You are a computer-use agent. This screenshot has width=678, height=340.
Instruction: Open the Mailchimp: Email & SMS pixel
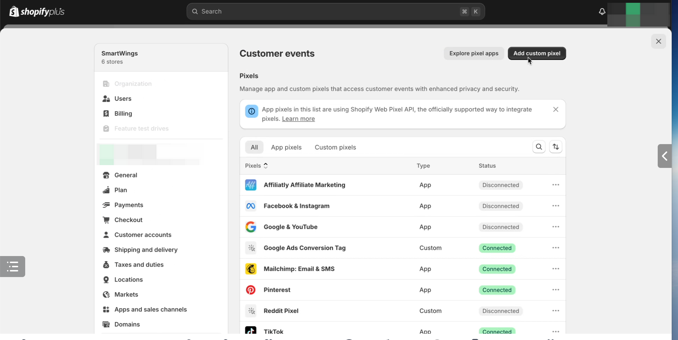pyautogui.click(x=299, y=269)
